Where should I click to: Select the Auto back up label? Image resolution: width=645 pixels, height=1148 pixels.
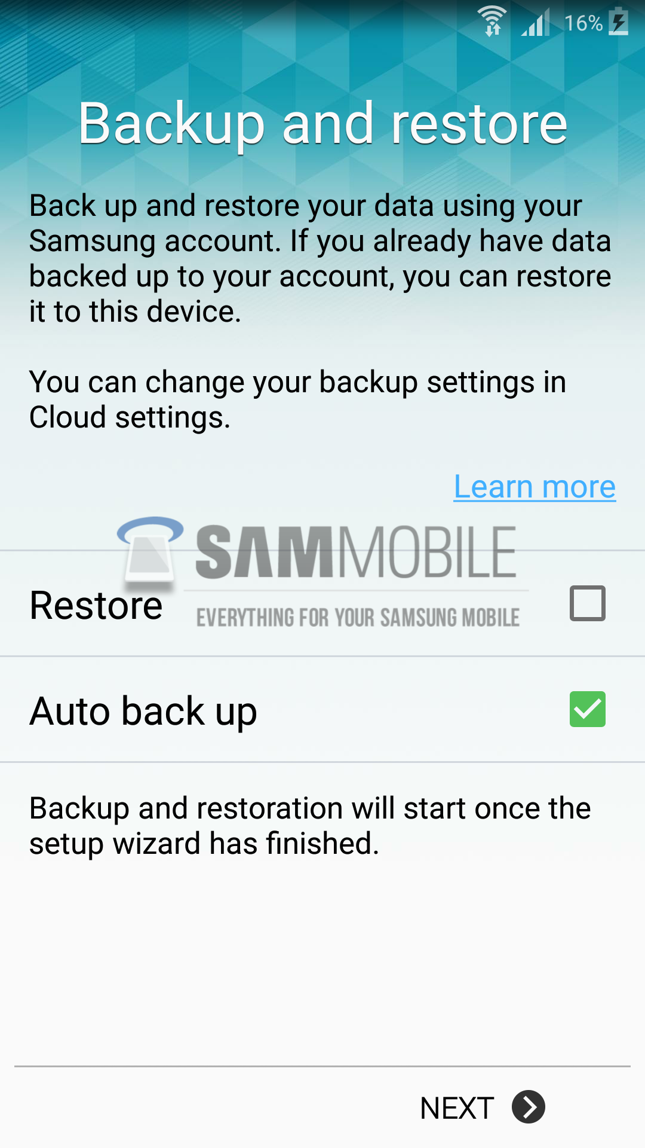tap(143, 712)
